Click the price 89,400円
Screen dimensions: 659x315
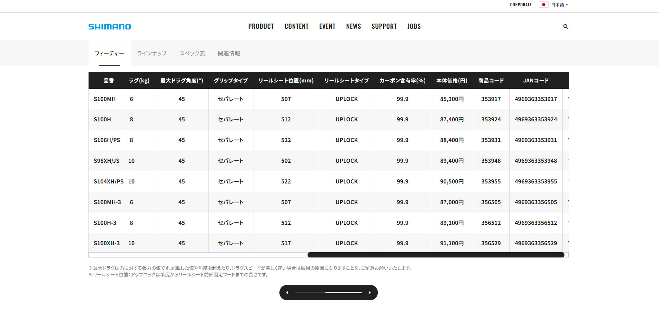click(x=452, y=161)
